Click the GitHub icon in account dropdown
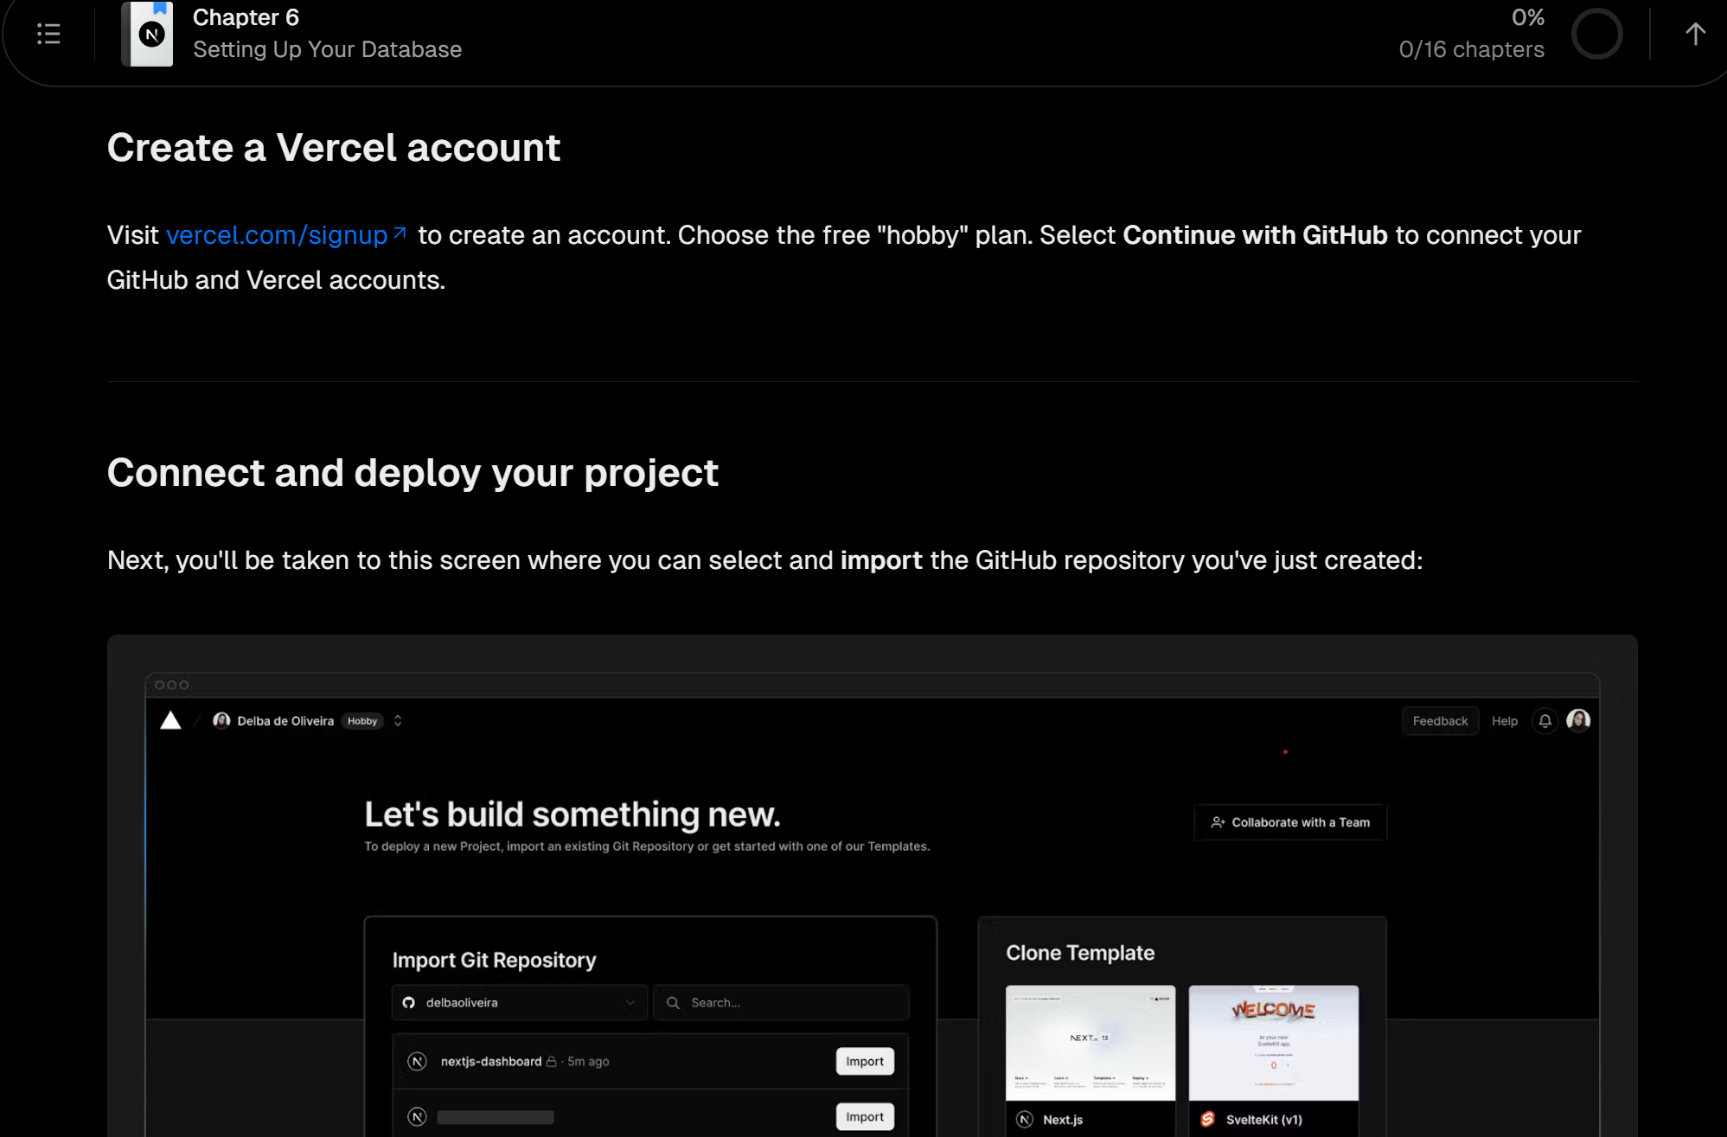1727x1137 pixels. pos(409,1003)
